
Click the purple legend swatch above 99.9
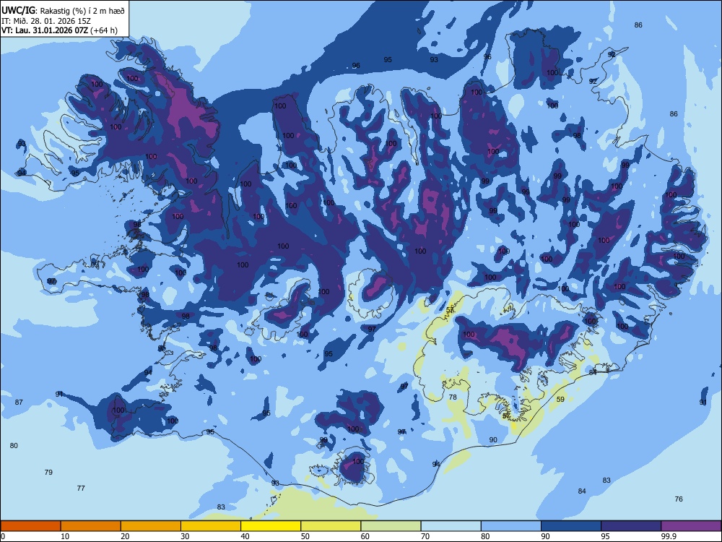[x=692, y=526]
